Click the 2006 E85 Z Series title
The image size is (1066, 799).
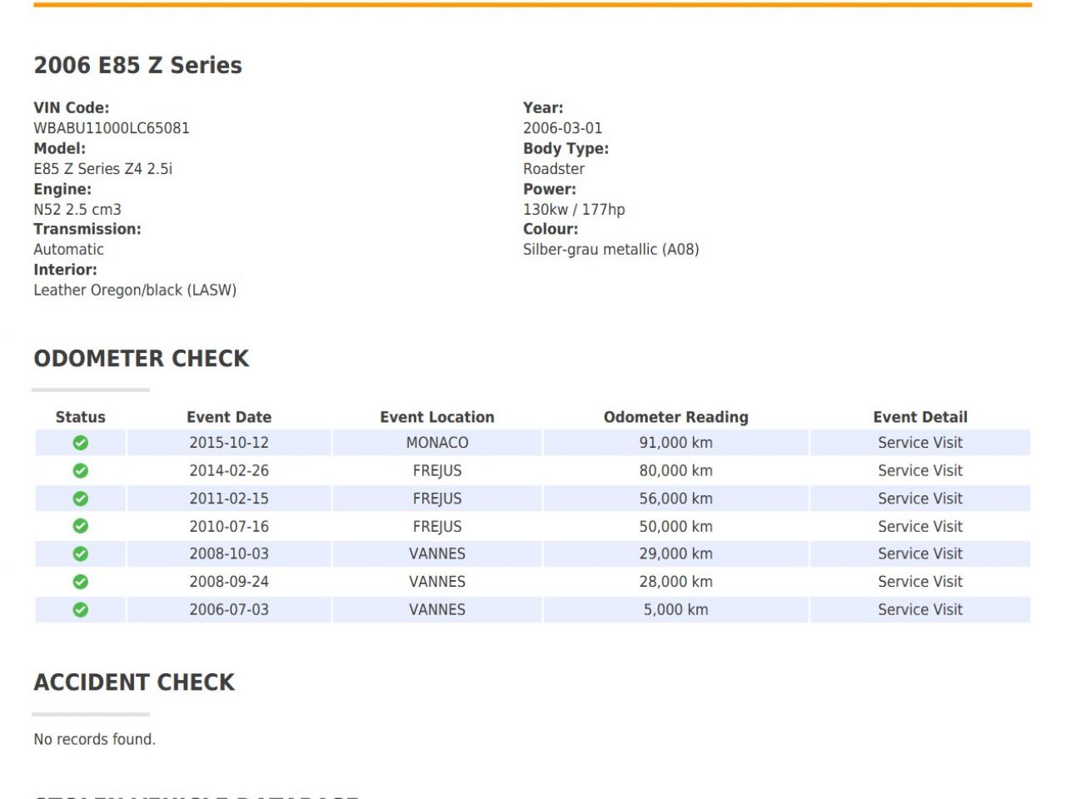coord(138,66)
